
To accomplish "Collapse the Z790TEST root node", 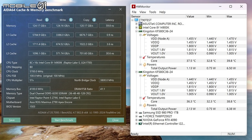I will [132, 20].
